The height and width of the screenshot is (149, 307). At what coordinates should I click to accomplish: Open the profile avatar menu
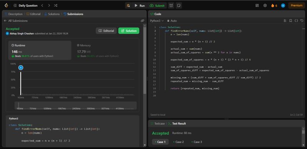coord(283,5)
